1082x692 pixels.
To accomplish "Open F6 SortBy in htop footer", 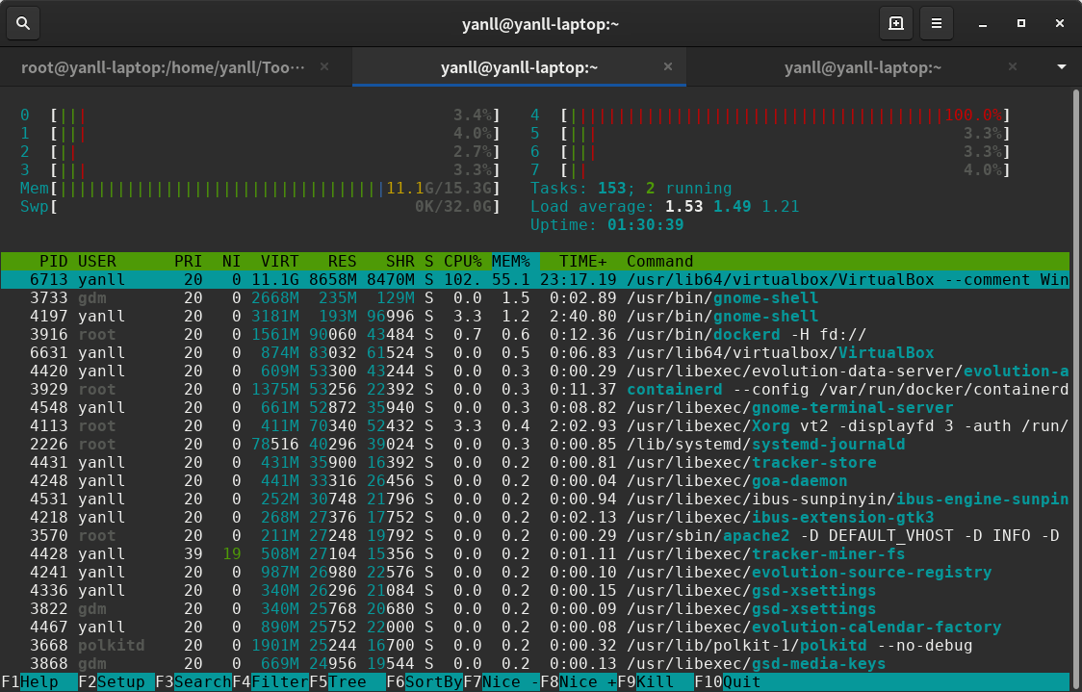I will [x=425, y=682].
